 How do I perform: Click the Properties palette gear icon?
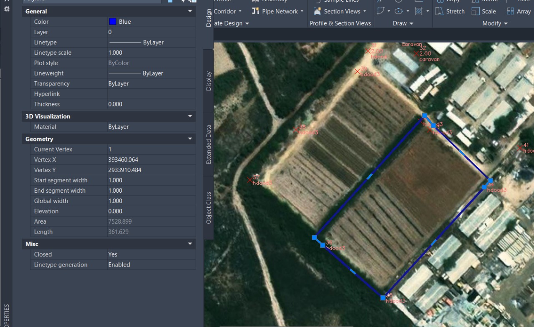tap(7, 8)
